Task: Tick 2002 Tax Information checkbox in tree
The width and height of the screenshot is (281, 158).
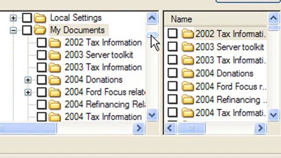Action: pos(42,43)
